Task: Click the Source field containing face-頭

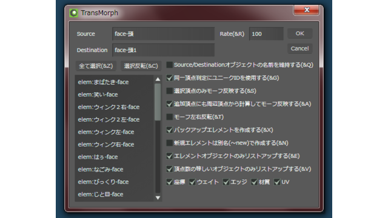Action: 163,34
